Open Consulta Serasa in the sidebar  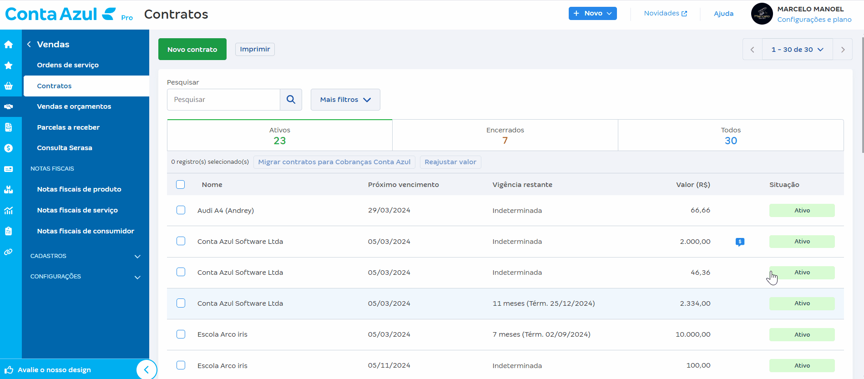click(65, 148)
